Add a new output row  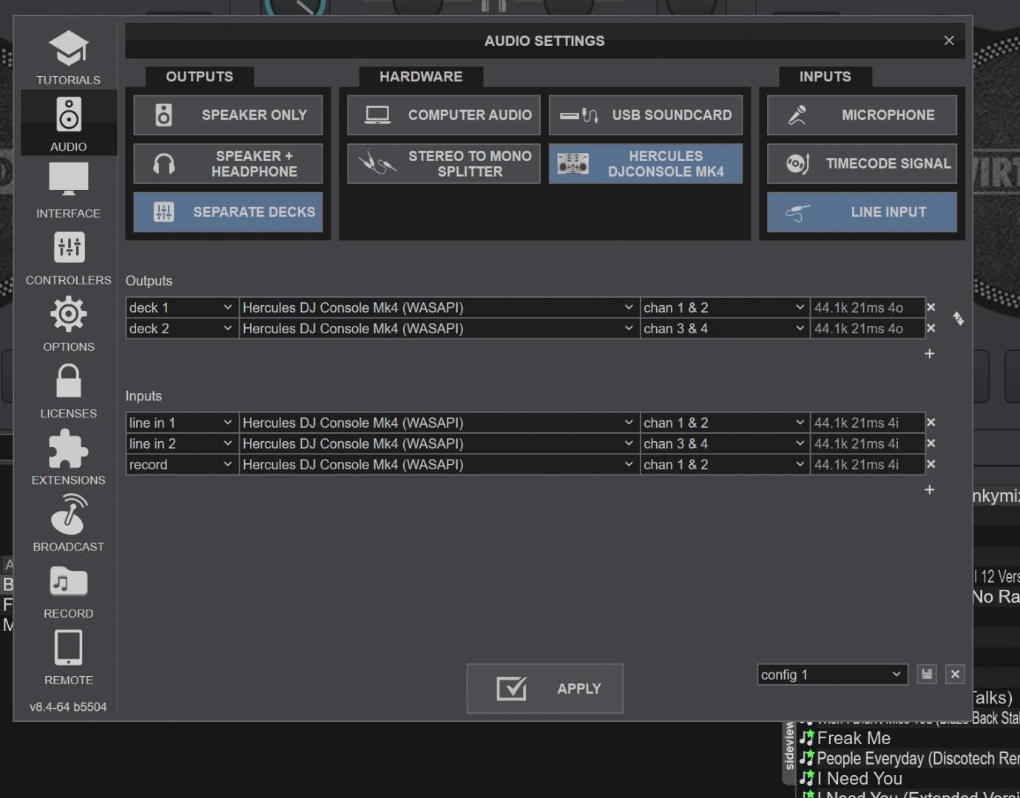tap(930, 354)
